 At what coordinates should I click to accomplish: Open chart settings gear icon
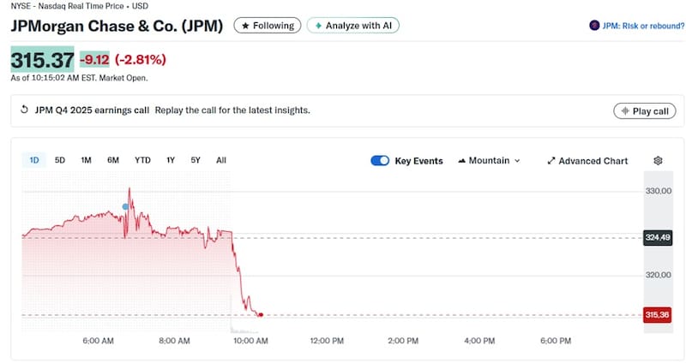point(658,161)
